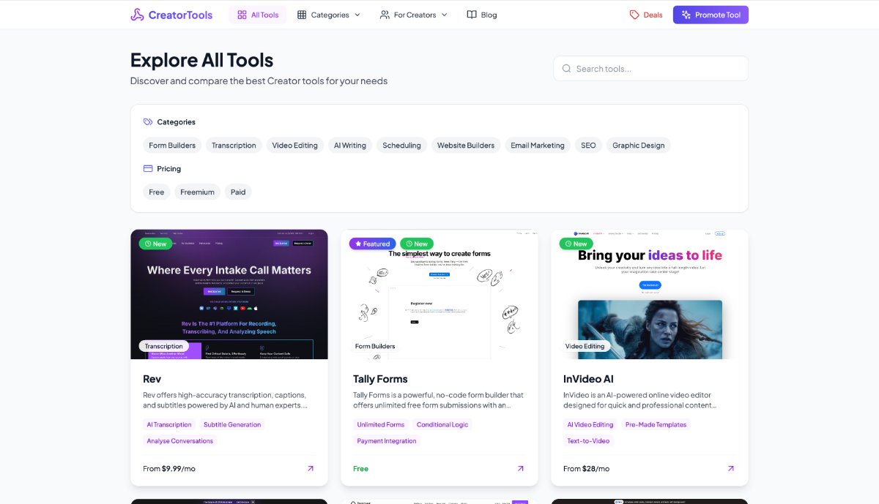Click the Featured badge on Tally Forms
The image size is (879, 504).
click(373, 244)
